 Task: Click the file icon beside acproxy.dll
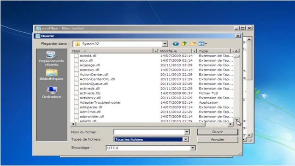[x=76, y=70]
